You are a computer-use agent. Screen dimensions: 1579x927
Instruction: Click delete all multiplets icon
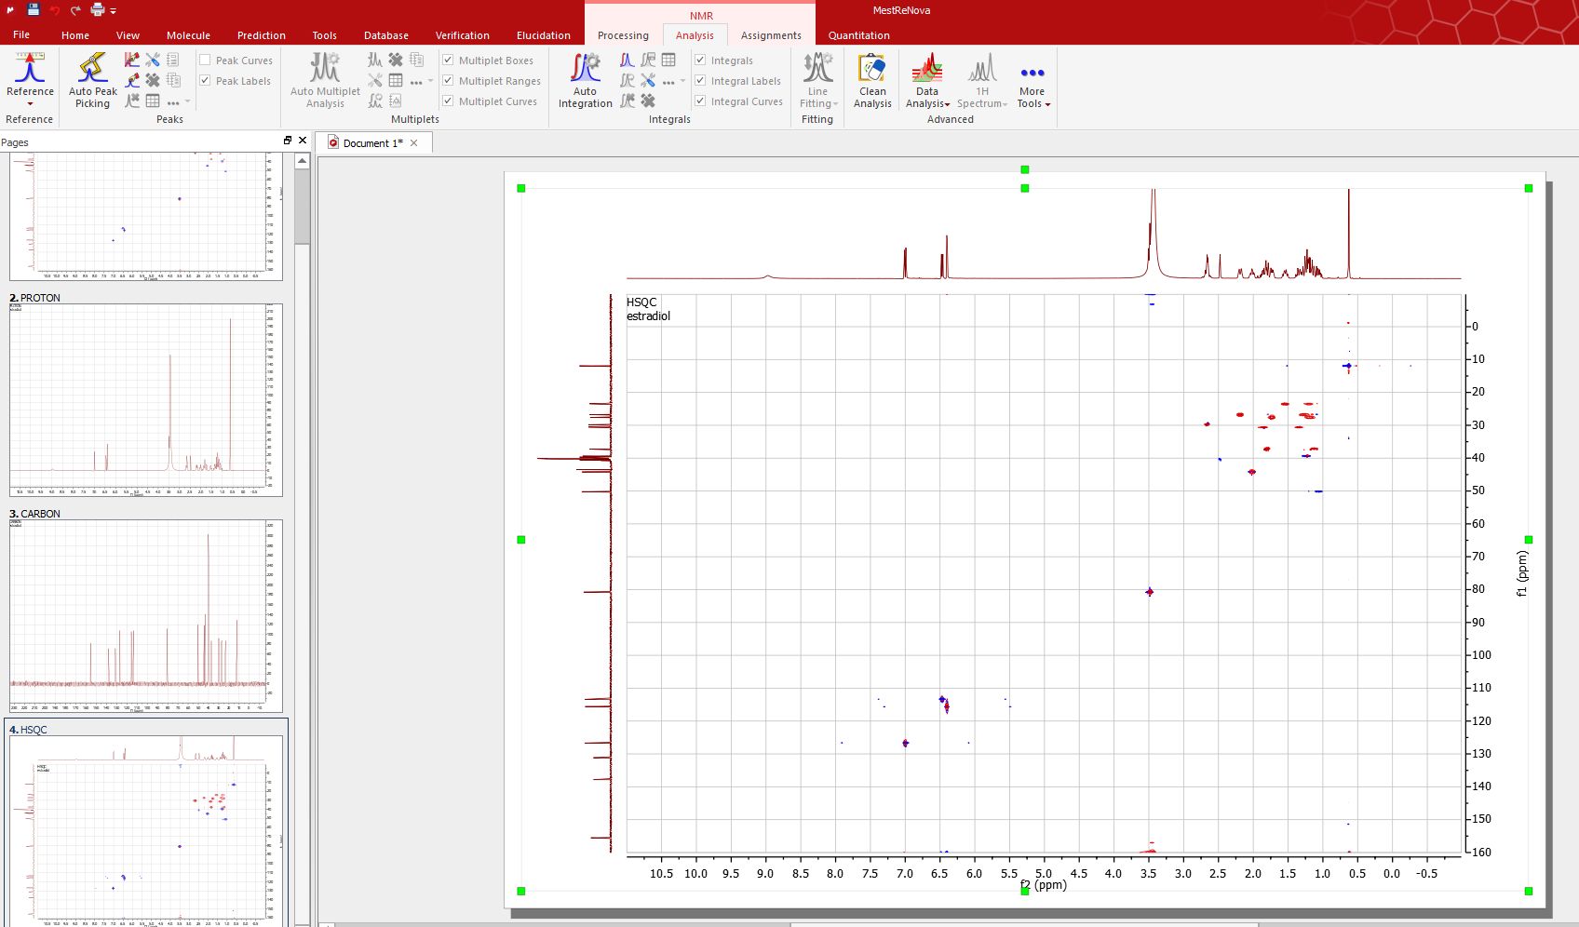396,60
